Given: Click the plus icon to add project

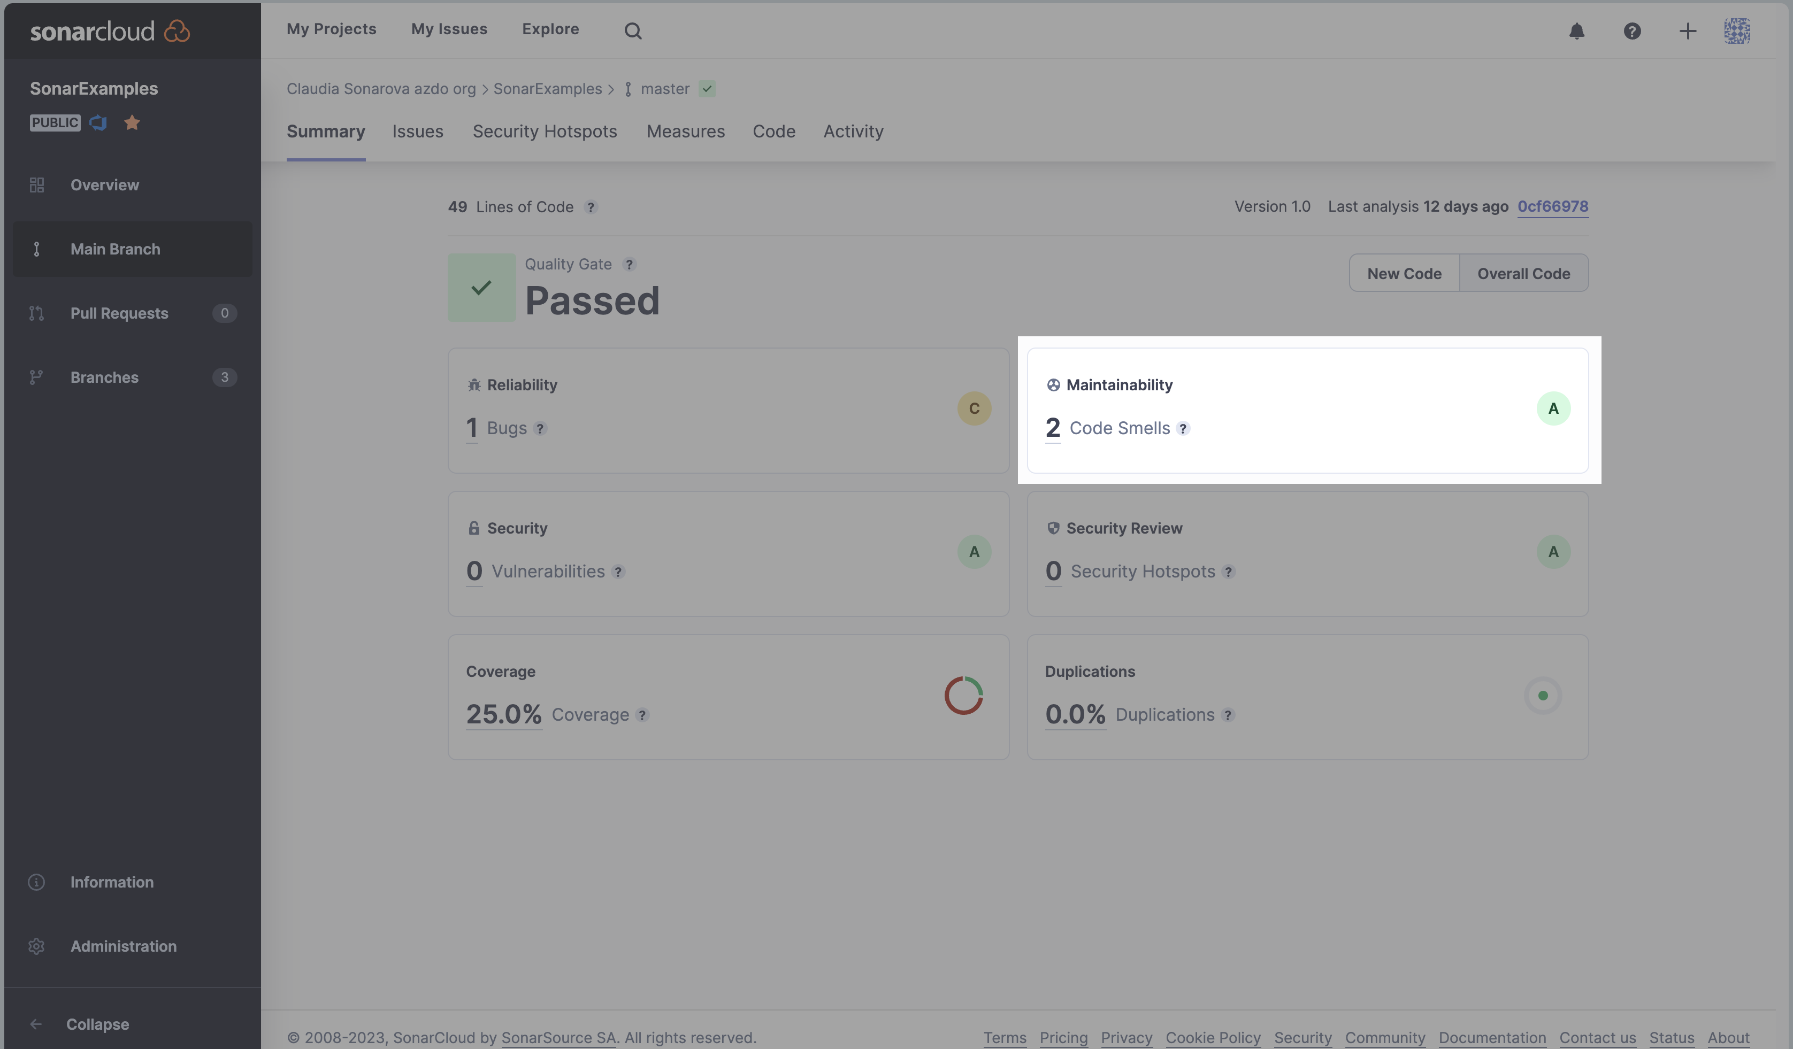Looking at the screenshot, I should [1688, 30].
